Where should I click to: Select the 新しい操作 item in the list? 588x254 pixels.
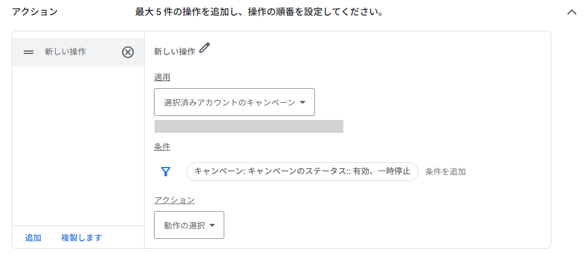click(x=66, y=52)
